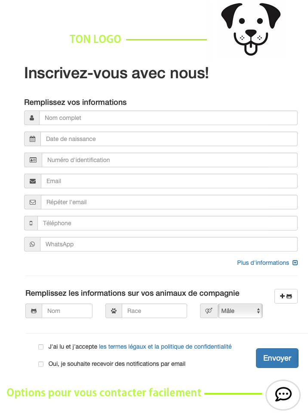The height and width of the screenshot is (414, 308).
Task: Accept the legal terms checkbox
Action: pyautogui.click(x=41, y=347)
